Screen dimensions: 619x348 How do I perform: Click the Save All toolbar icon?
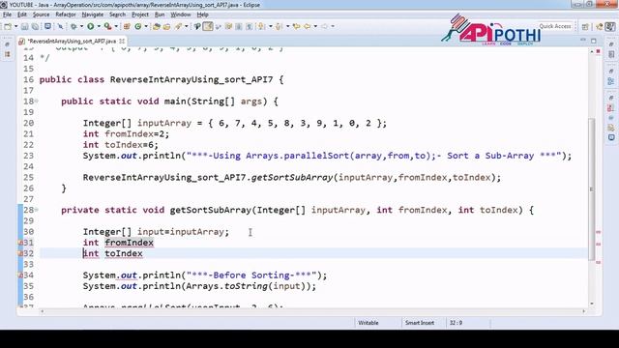click(x=35, y=26)
